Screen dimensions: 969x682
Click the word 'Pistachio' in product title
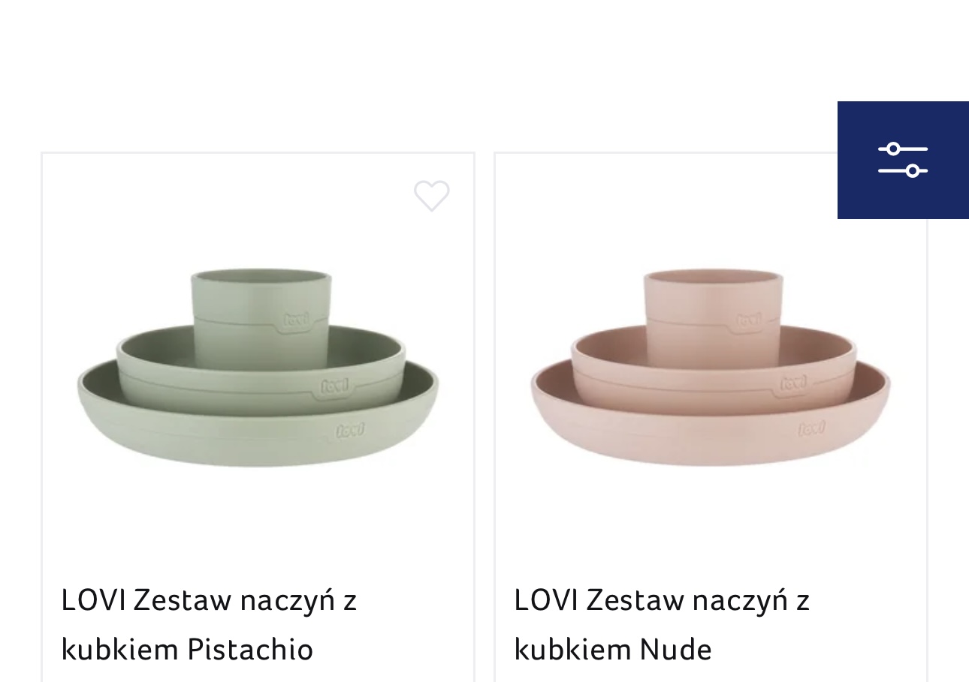[x=250, y=649]
